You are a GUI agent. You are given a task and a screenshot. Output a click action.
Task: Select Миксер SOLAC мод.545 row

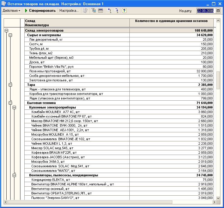click(119, 148)
